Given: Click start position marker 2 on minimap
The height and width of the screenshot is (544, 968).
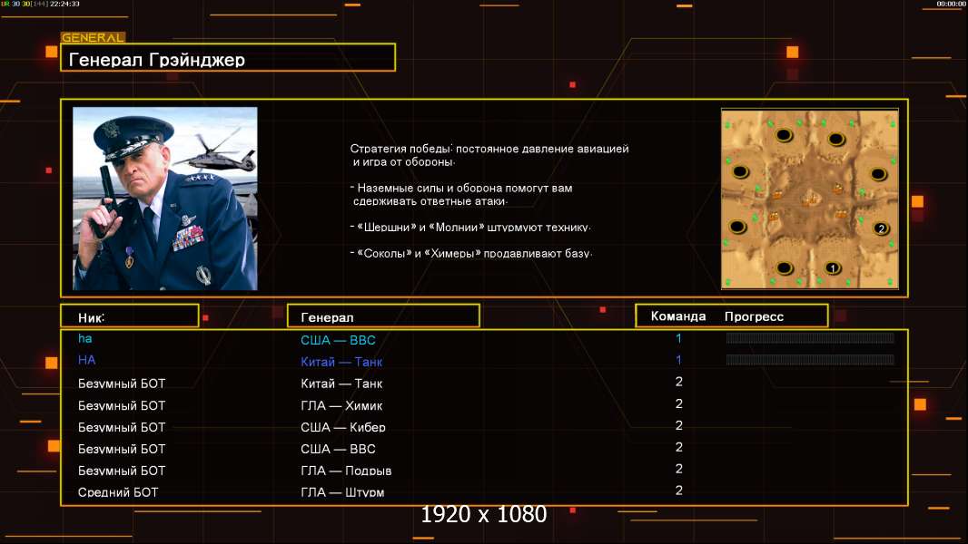Looking at the screenshot, I should tap(881, 228).
